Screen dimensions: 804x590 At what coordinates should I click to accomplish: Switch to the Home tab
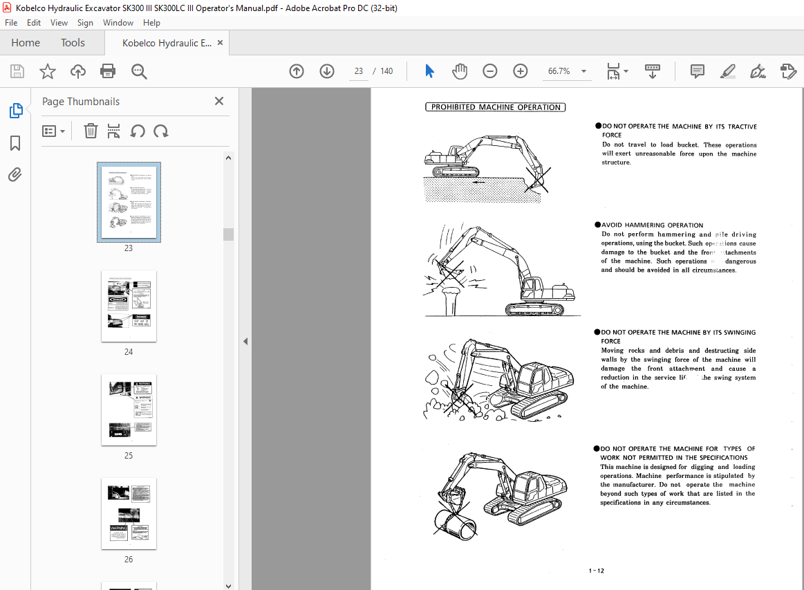click(26, 43)
